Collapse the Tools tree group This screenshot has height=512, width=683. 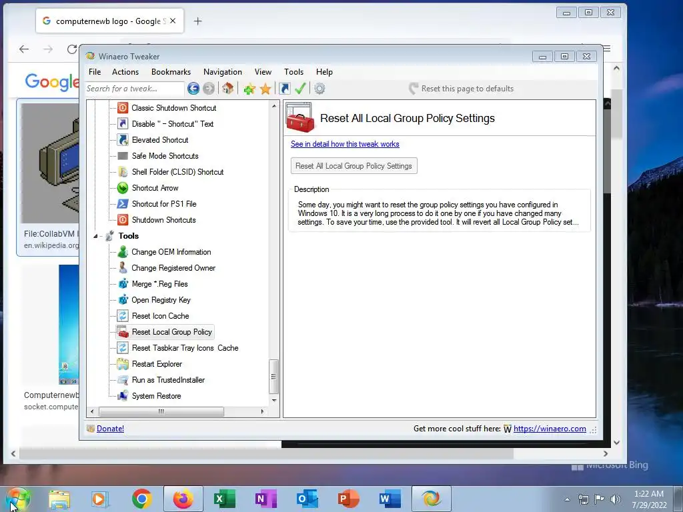[95, 236]
